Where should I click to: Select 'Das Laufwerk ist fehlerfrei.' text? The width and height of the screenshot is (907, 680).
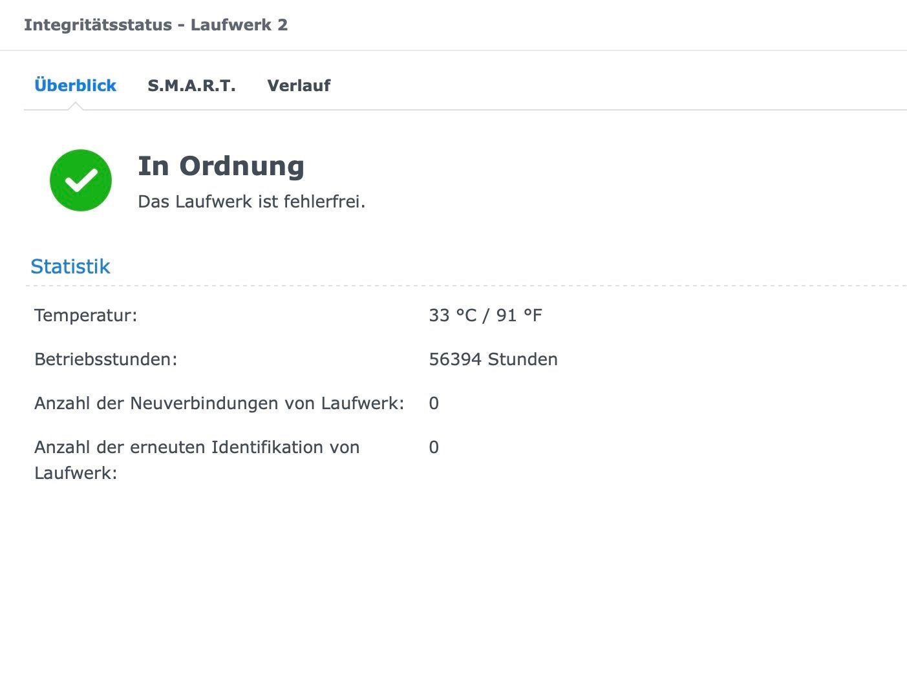pyautogui.click(x=251, y=202)
